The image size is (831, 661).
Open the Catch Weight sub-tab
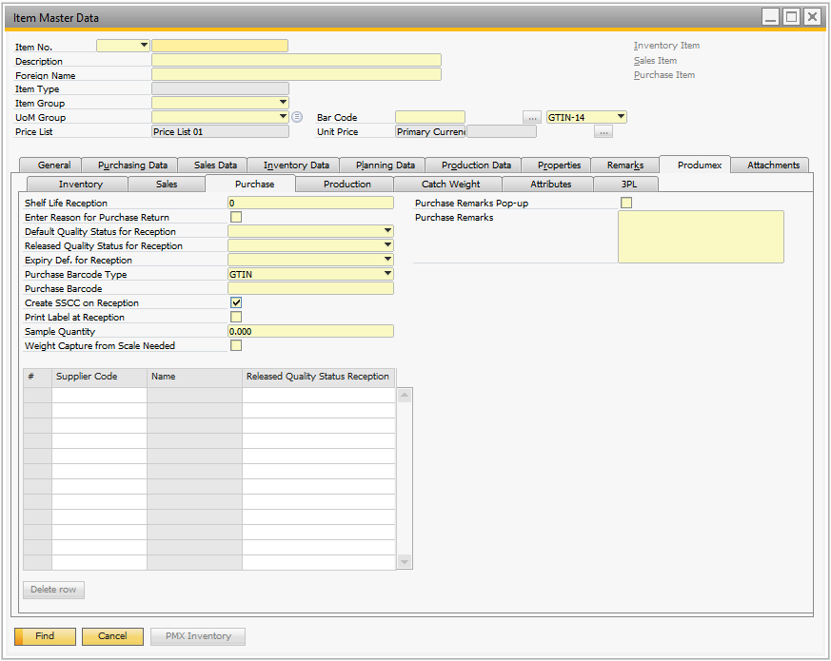pyautogui.click(x=450, y=185)
